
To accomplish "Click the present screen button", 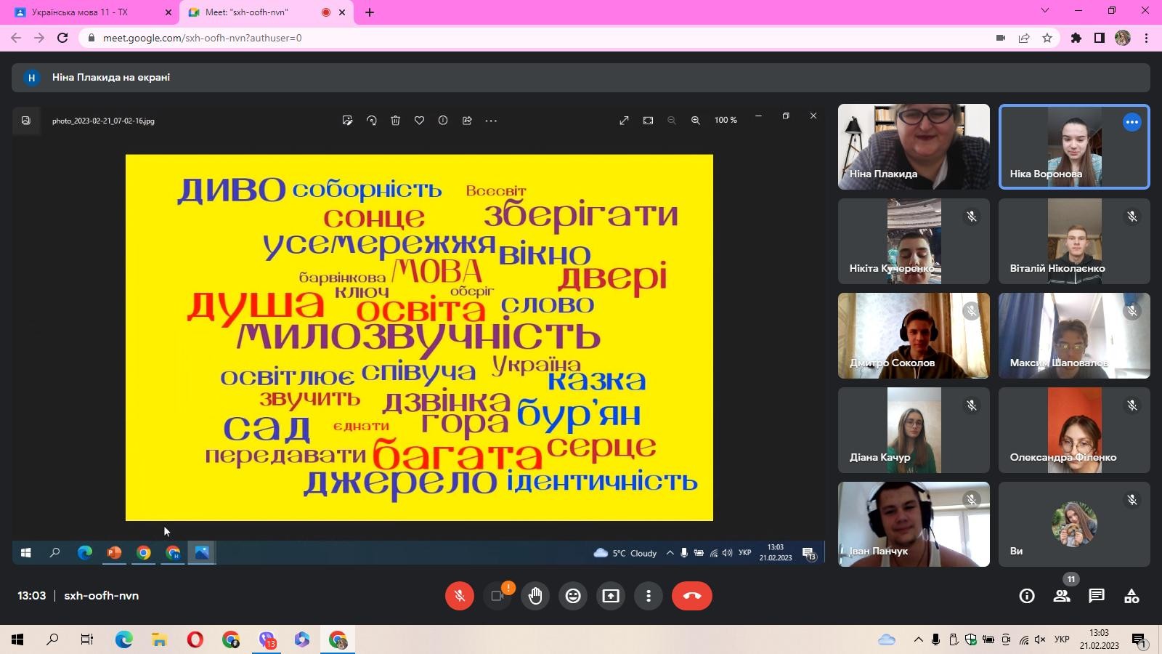I will [x=611, y=596].
